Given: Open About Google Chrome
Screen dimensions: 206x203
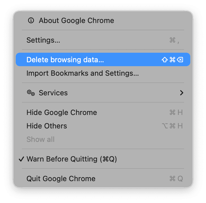Looking at the screenshot, I should pyautogui.click(x=76, y=20).
